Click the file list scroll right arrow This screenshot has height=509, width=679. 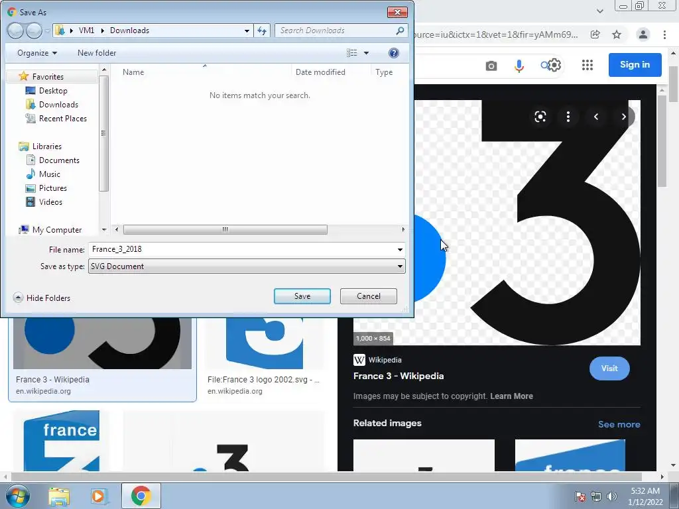coord(403,229)
